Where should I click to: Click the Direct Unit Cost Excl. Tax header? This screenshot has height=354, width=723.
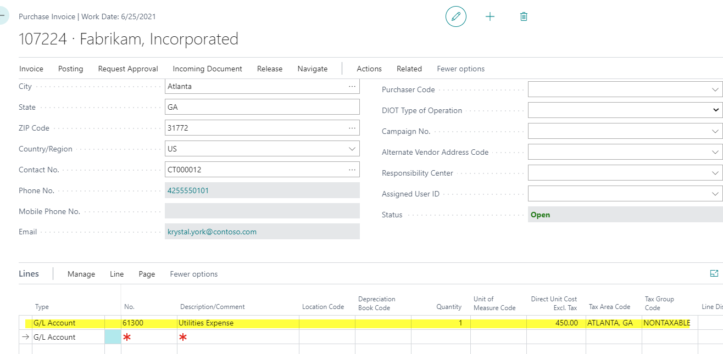(x=554, y=304)
